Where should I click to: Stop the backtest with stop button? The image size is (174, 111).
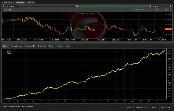[167, 6]
